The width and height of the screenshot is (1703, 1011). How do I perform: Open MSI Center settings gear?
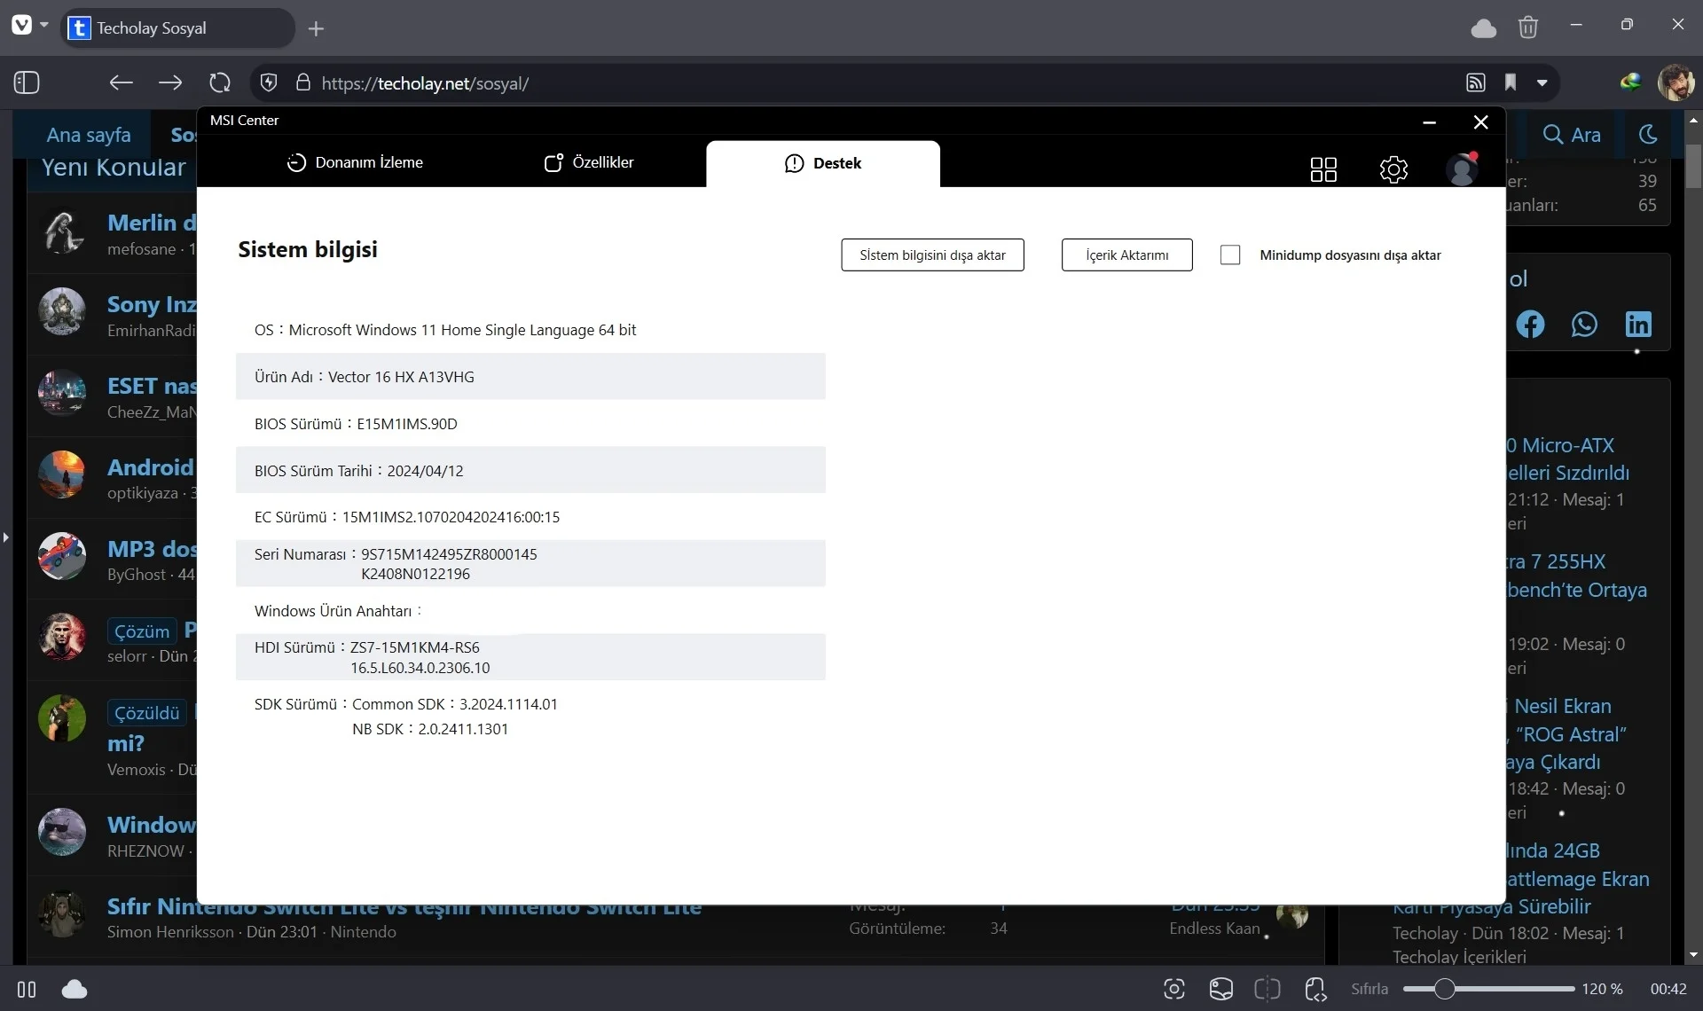point(1393,169)
